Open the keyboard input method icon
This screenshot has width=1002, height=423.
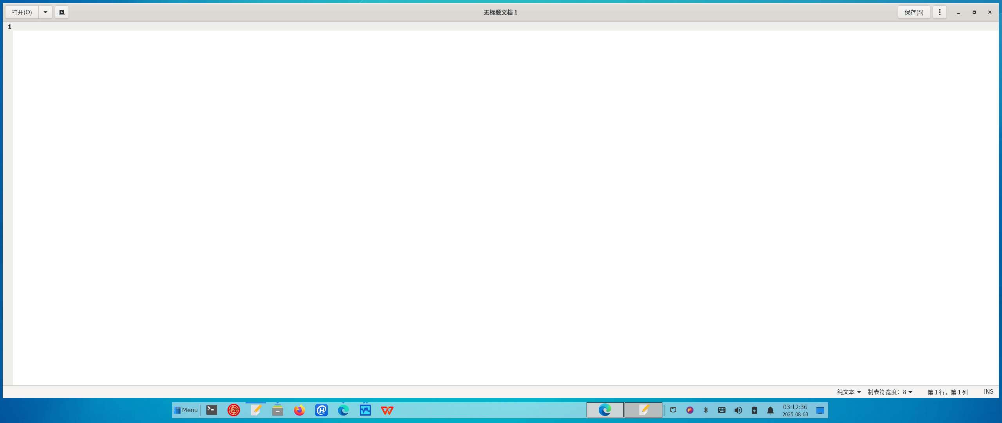click(x=722, y=410)
